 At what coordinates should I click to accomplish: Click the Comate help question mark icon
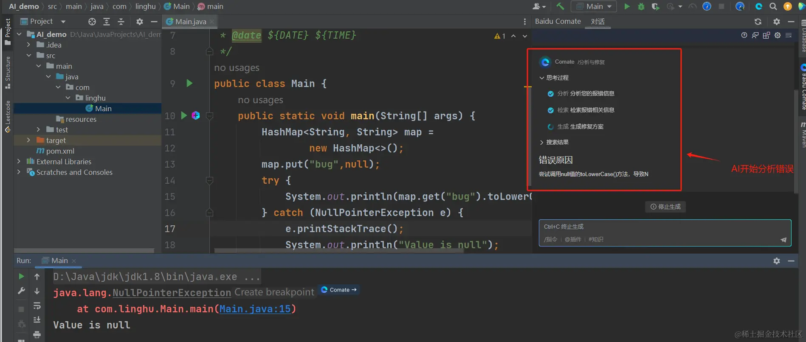coord(744,35)
